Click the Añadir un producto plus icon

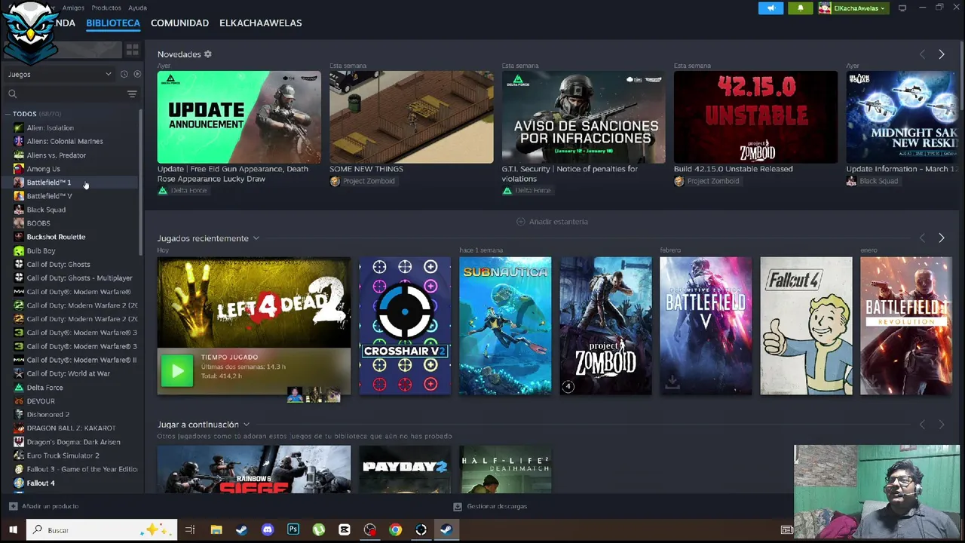(x=13, y=506)
